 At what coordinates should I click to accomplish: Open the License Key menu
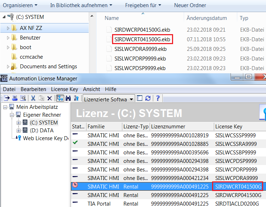pyautogui.click(x=65, y=89)
